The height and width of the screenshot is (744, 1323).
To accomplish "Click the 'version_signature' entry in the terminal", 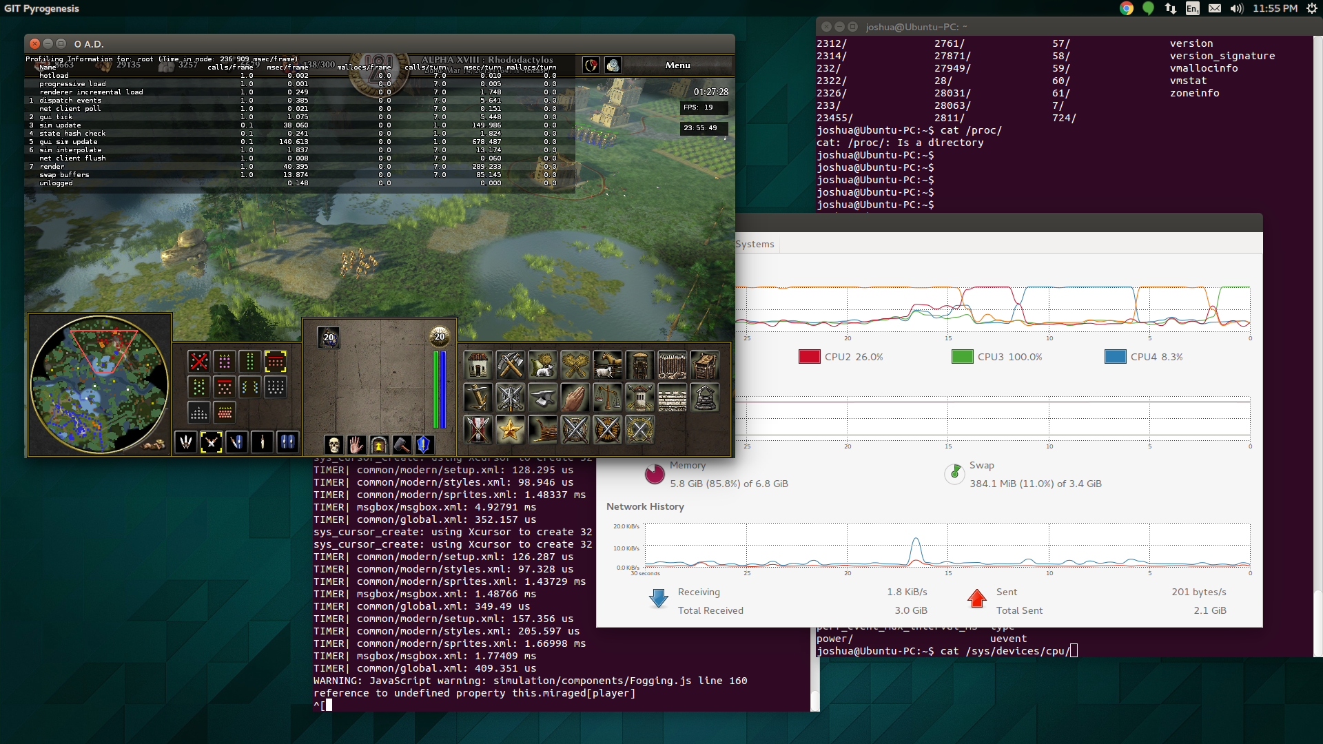I will 1222,56.
